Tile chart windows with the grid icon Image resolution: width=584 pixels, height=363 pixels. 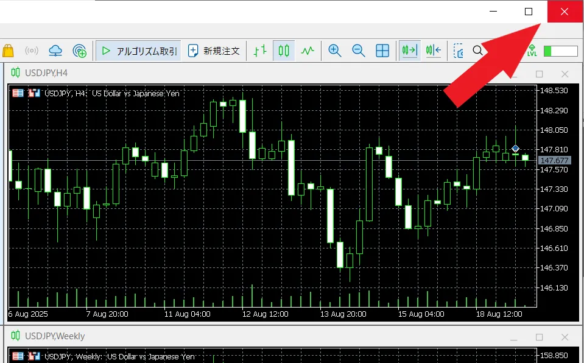point(382,51)
